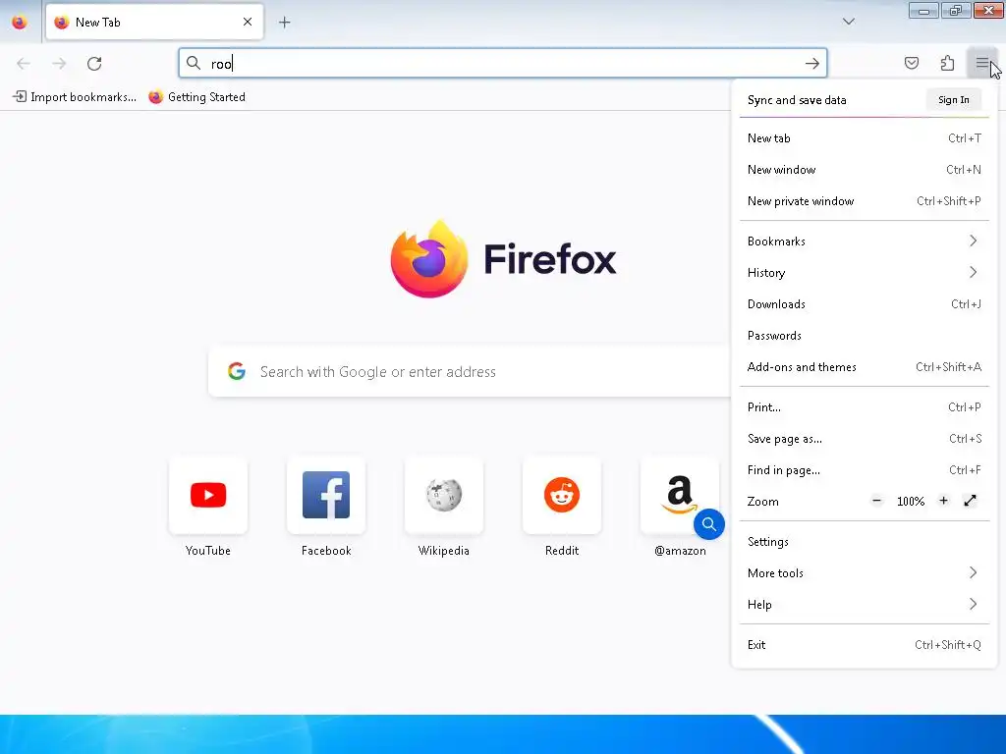Image resolution: width=1006 pixels, height=754 pixels.
Task: Open the list all tabs chevron
Action: (x=848, y=22)
